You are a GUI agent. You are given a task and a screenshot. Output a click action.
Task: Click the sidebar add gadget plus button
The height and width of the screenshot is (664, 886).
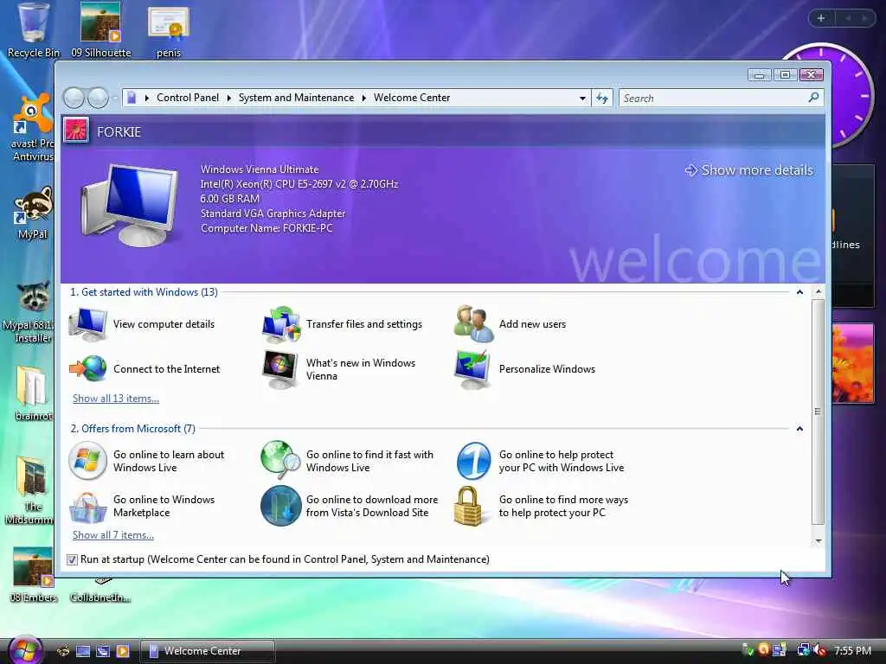[821, 18]
